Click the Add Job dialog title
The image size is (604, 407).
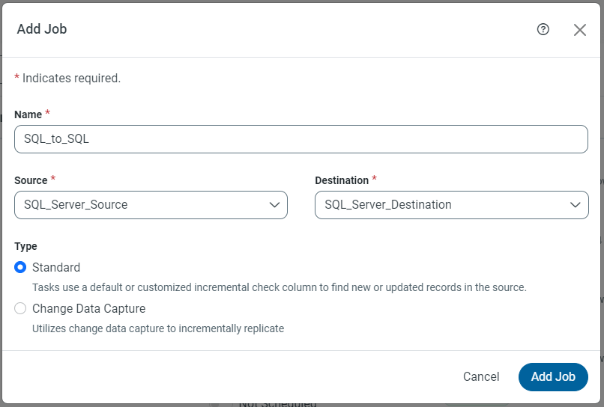(42, 29)
